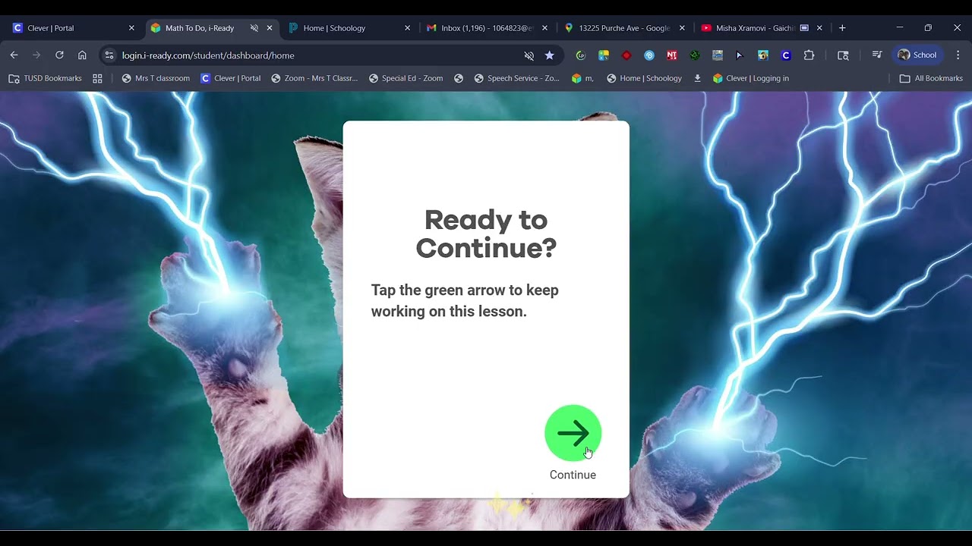Tap the green Continue arrow button
The image size is (972, 546).
click(573, 433)
